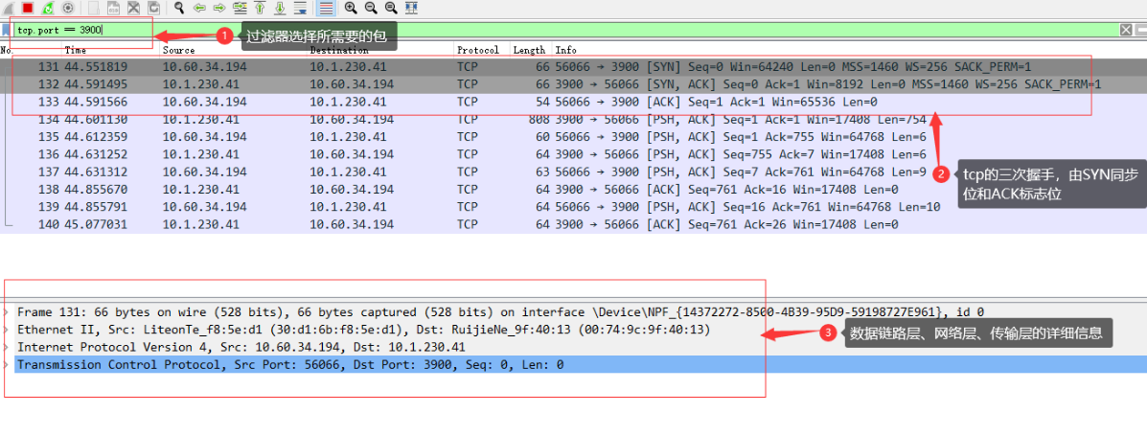Go forward in packet history
Screen dimensions: 1147x436
click(219, 8)
